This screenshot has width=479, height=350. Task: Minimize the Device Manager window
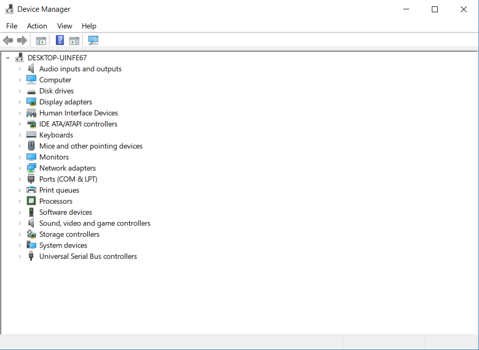tap(406, 9)
